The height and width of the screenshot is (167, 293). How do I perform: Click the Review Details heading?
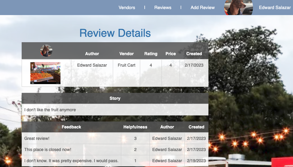pos(115,33)
